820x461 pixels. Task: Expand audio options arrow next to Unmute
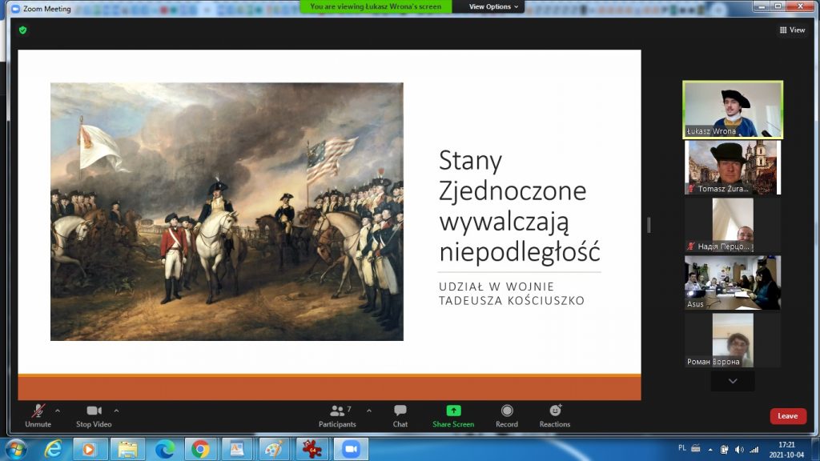tap(57, 411)
